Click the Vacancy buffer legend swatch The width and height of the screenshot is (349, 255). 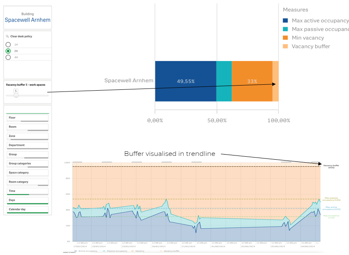click(x=285, y=46)
